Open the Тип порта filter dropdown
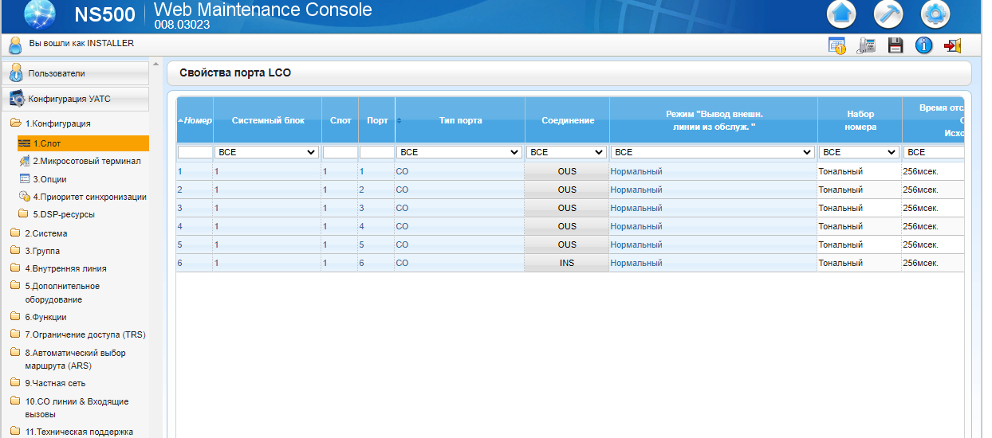 (459, 152)
